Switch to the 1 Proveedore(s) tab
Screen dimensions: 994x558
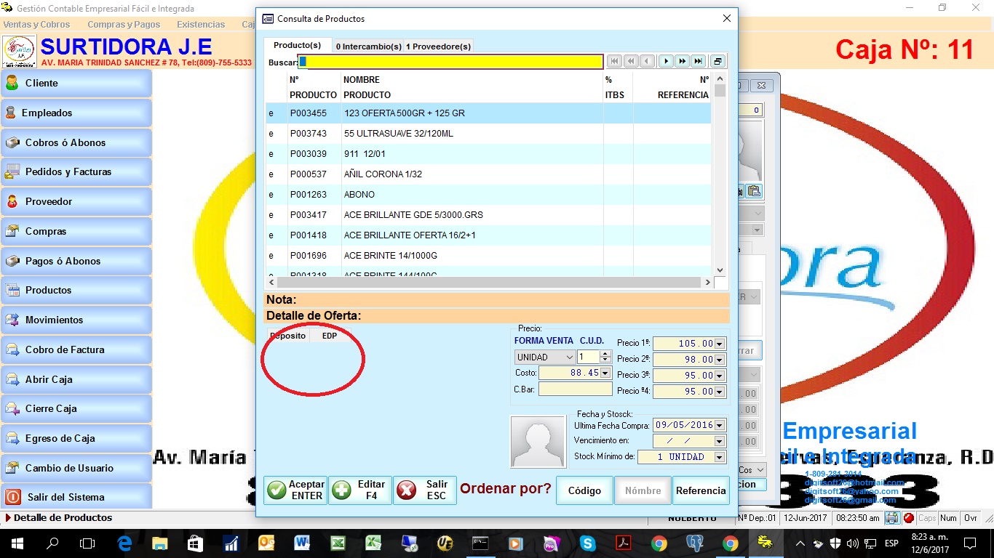pyautogui.click(x=438, y=46)
